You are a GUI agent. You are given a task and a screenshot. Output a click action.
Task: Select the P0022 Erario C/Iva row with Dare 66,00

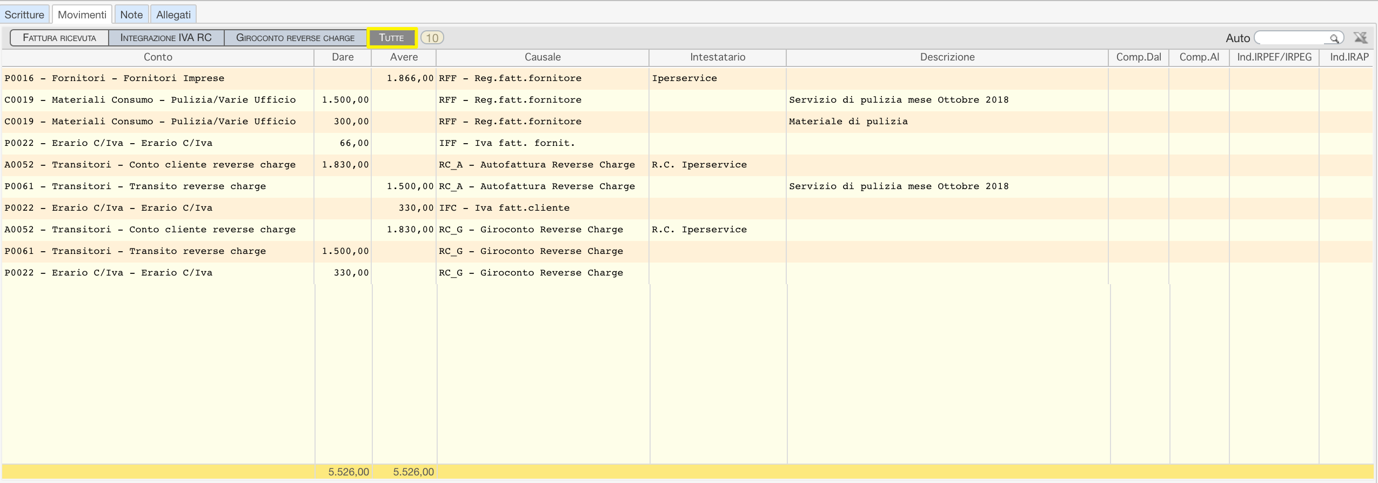point(687,143)
